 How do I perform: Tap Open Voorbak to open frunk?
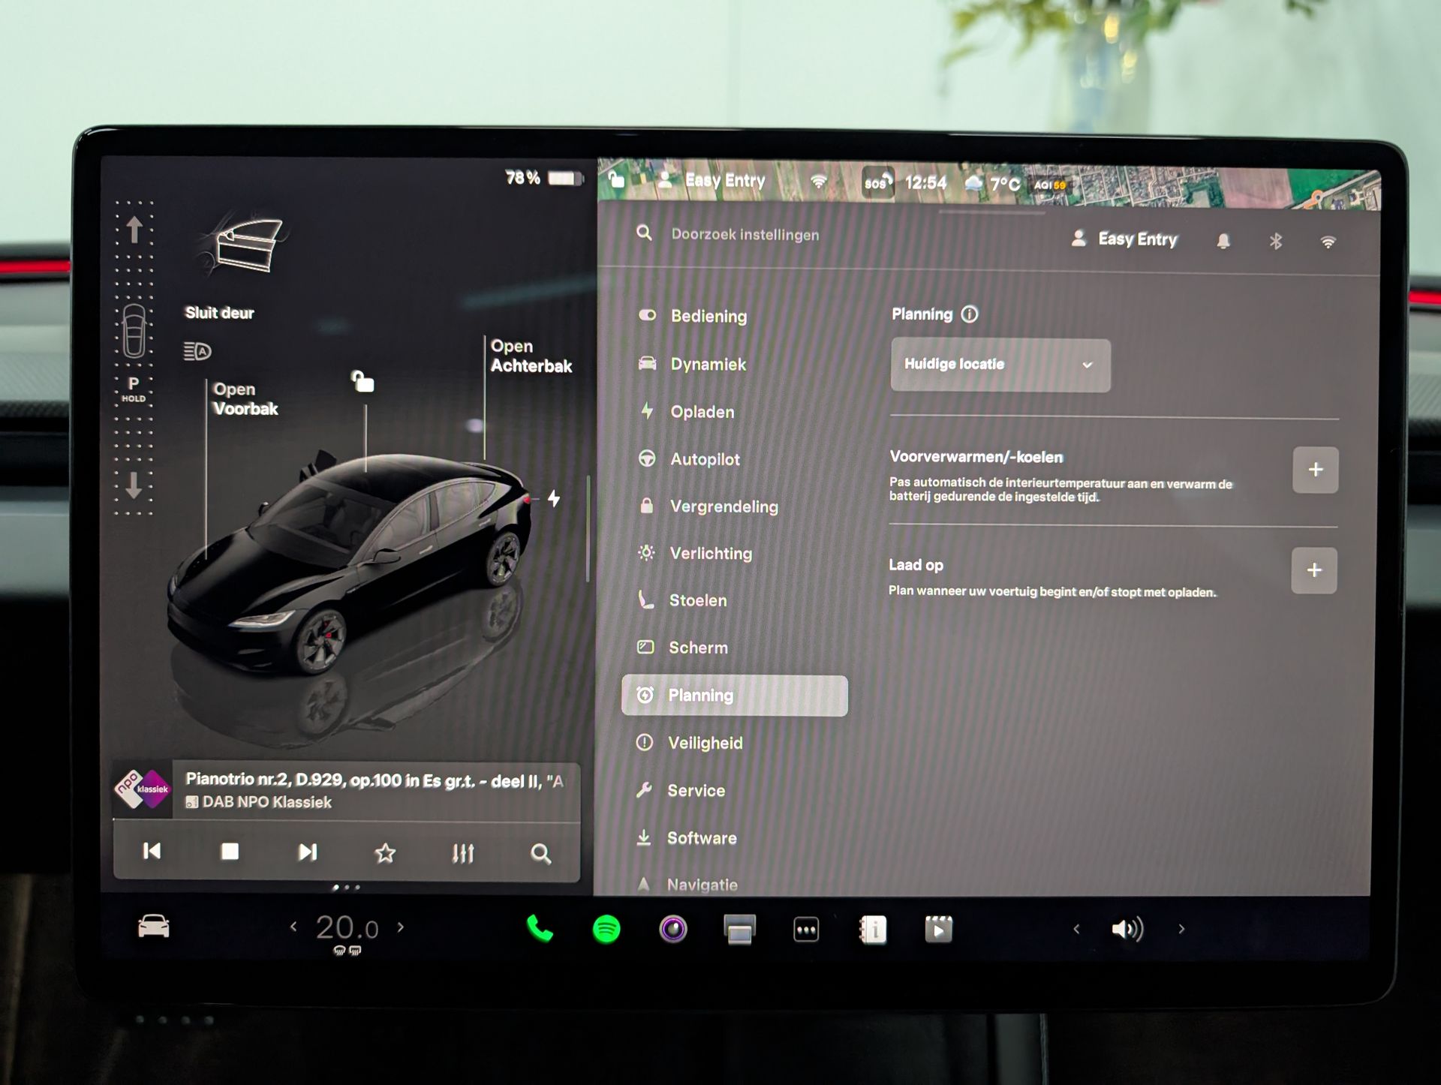click(245, 399)
